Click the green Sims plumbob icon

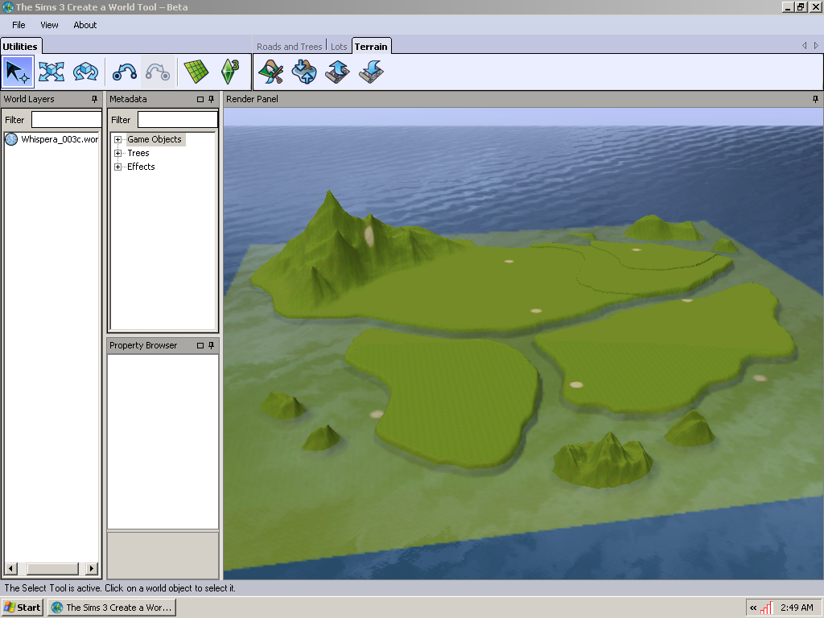tap(229, 72)
